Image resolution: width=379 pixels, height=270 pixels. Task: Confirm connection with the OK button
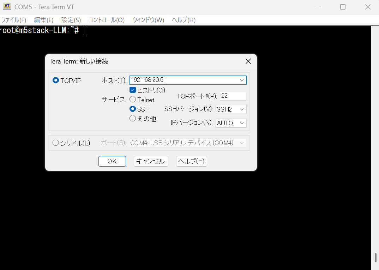coord(112,161)
